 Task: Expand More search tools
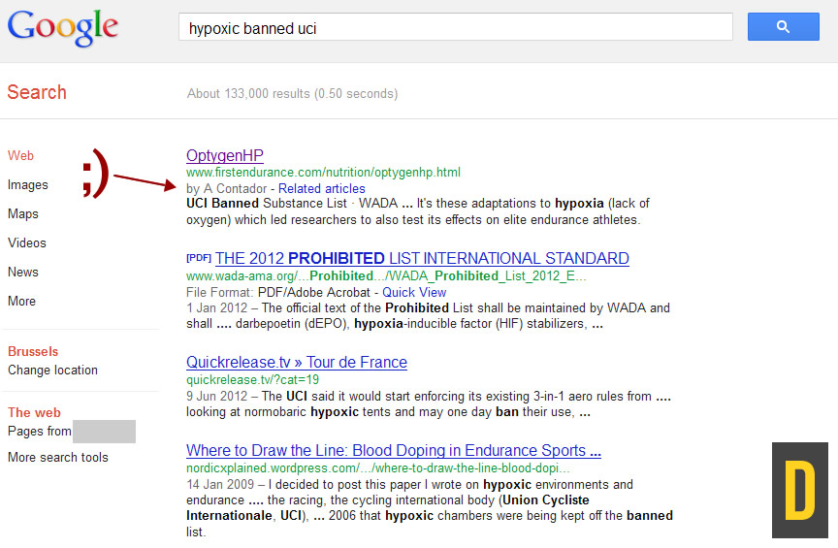58,457
